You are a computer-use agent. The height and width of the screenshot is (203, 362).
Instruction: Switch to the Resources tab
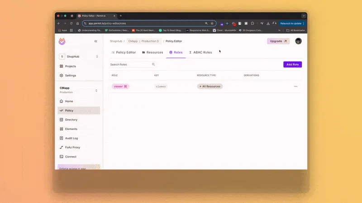pos(152,52)
